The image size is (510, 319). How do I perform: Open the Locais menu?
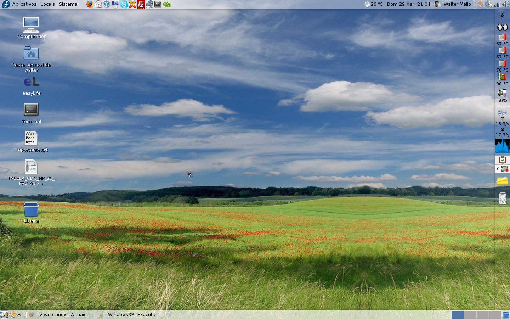(47, 4)
